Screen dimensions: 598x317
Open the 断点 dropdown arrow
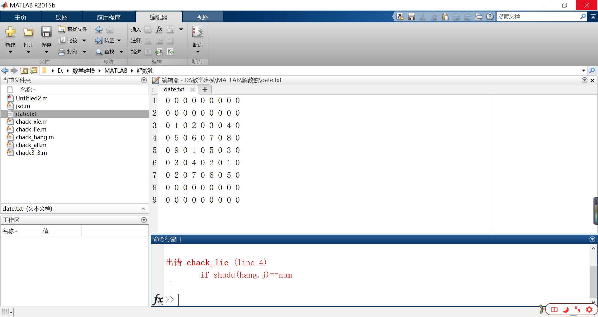[198, 52]
